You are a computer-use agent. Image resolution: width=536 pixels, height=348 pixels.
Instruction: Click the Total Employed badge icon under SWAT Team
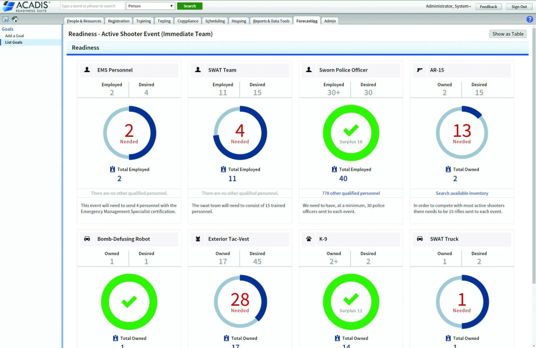pyautogui.click(x=224, y=169)
